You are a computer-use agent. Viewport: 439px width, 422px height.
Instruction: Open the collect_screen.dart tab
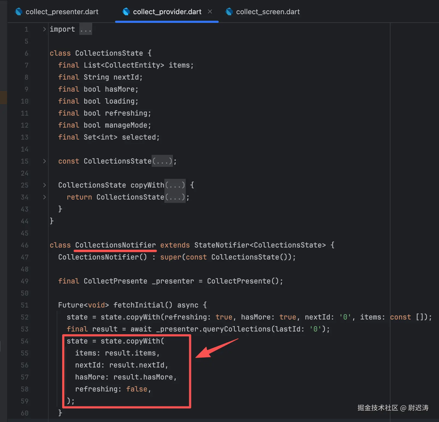click(x=263, y=12)
